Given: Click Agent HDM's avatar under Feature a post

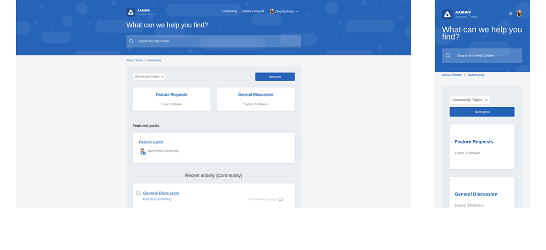Looking at the screenshot, I should click(x=142, y=152).
